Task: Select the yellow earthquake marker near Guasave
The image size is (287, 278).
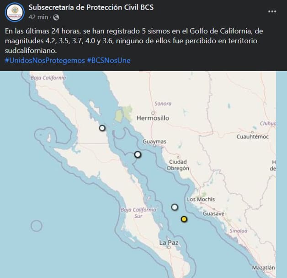Action: pos(184,219)
